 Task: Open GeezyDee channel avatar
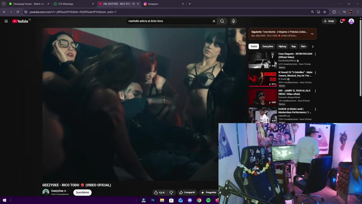[x=46, y=192]
